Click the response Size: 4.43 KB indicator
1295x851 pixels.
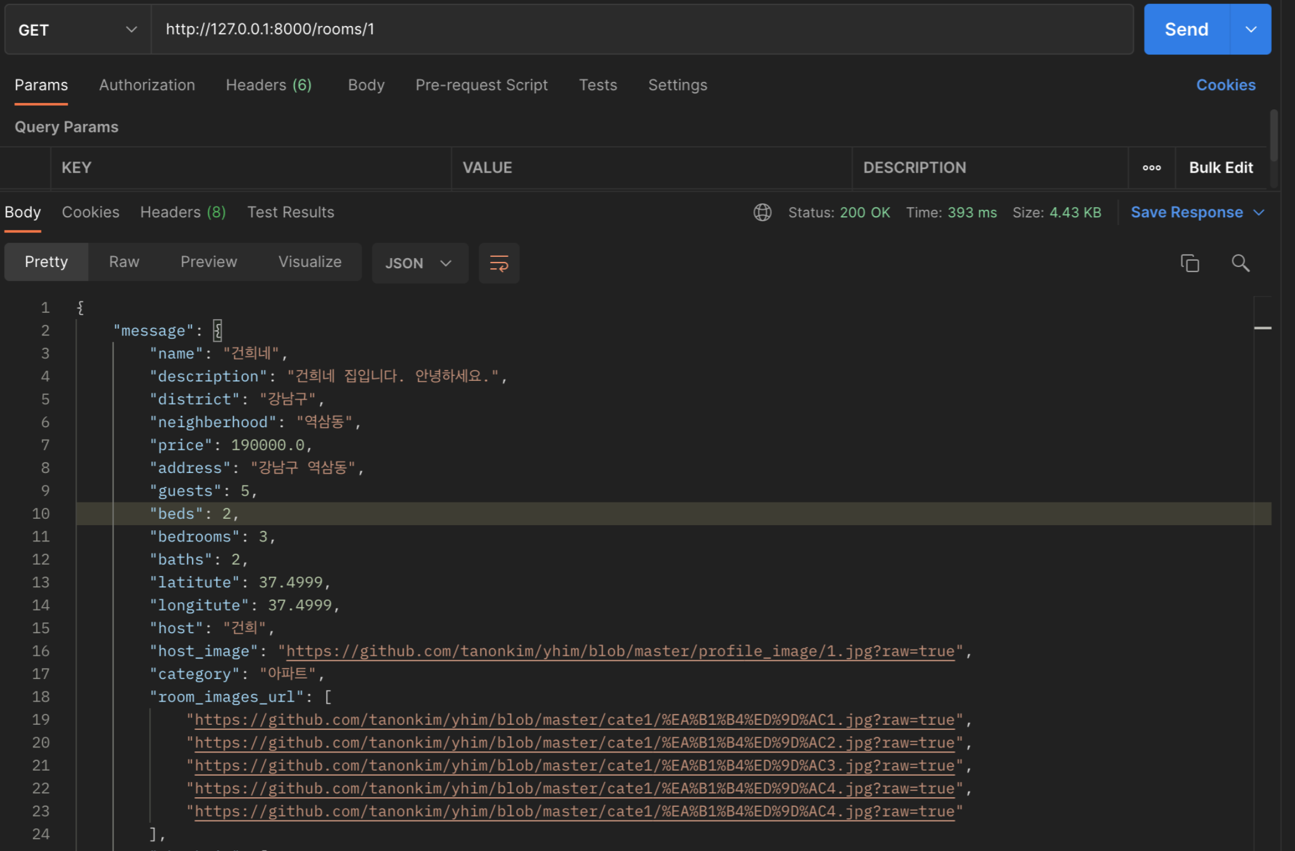click(x=1057, y=212)
